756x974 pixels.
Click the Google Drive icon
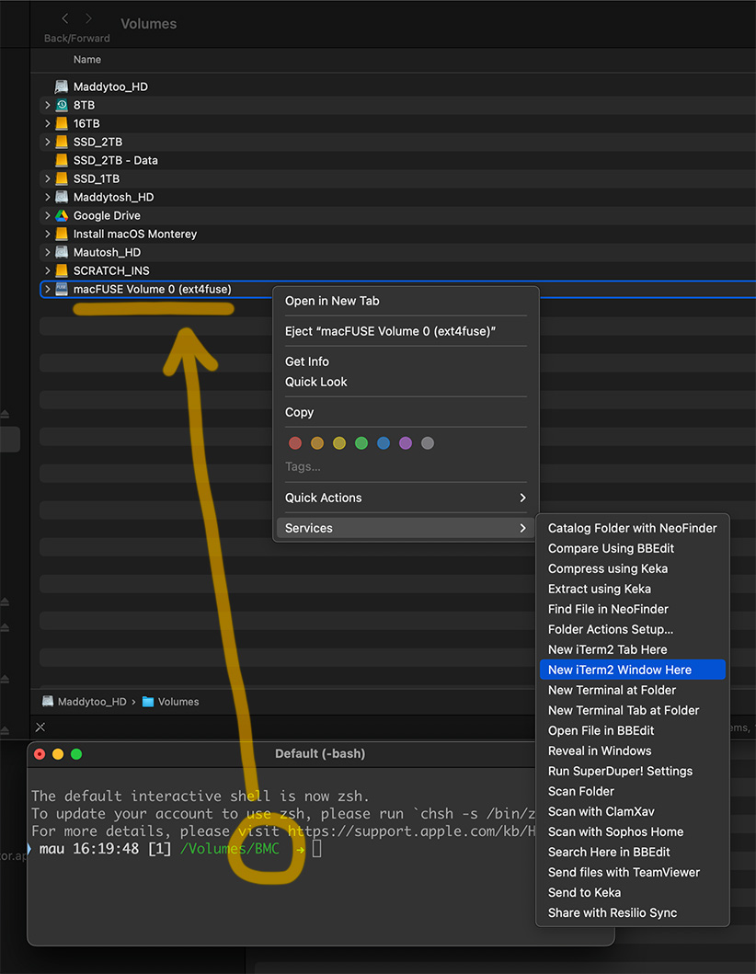[62, 215]
